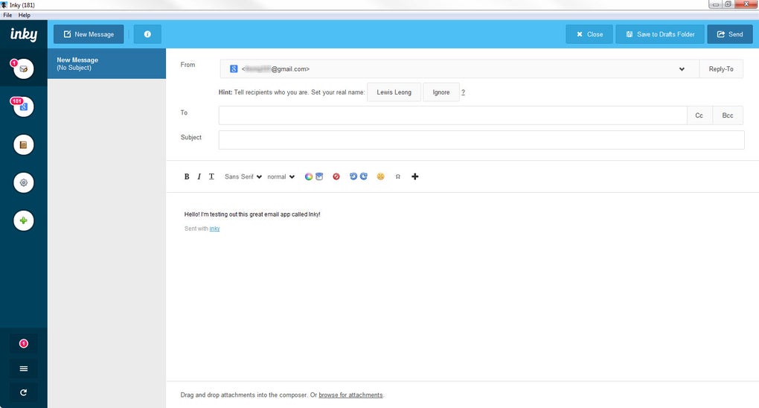The image size is (759, 408).
Task: Click the undo arrow icon
Action: pyautogui.click(x=353, y=176)
